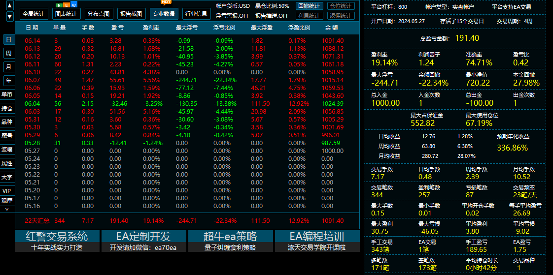The height and width of the screenshot is (275, 553).
Task: Open the 红警交易系统 banner
Action: tap(57, 241)
